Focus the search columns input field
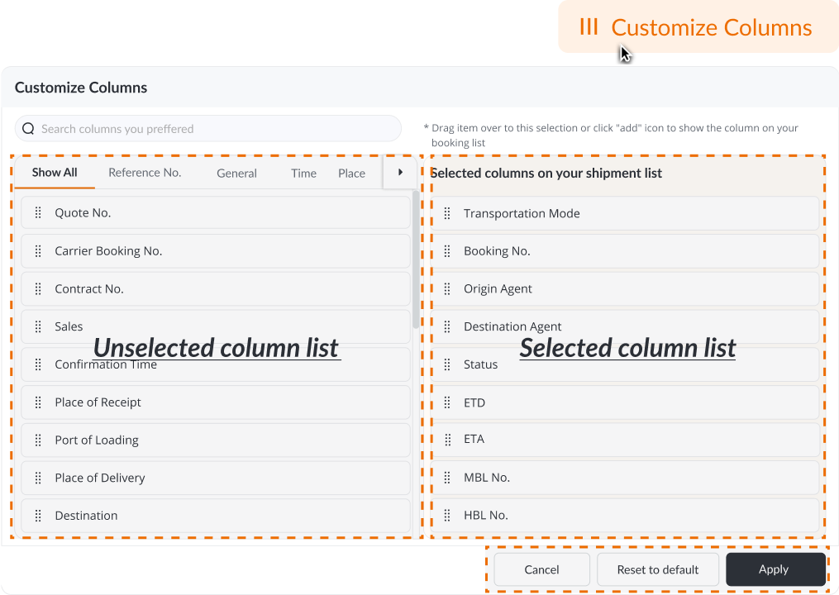Screen dimensions: 839x595 click(215, 129)
